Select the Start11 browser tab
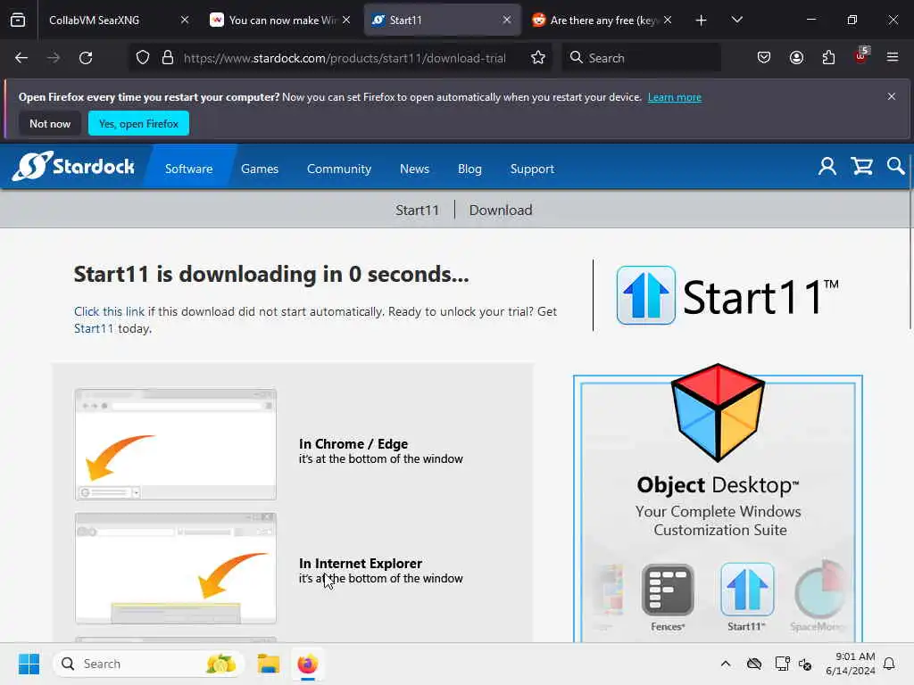Viewport: 914px width, 685px height. point(435,21)
